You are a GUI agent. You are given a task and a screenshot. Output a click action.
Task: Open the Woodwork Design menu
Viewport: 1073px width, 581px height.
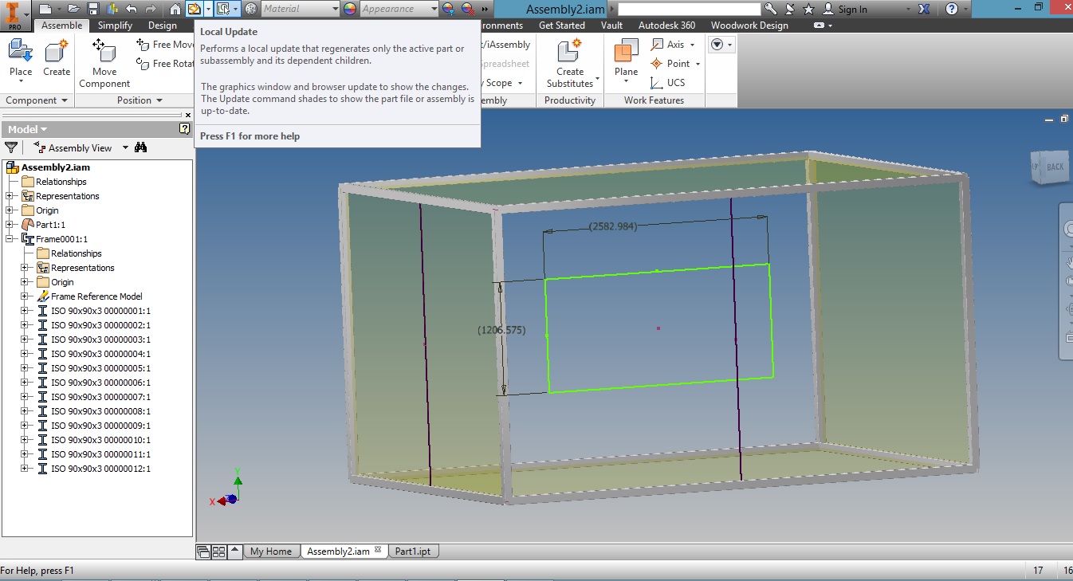(x=749, y=25)
